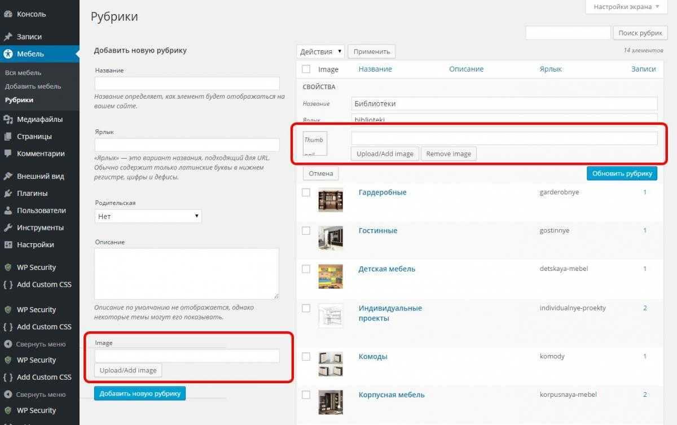Toggle the select-all checkbox in table header
Image resolution: width=677 pixels, height=425 pixels.
pos(306,69)
